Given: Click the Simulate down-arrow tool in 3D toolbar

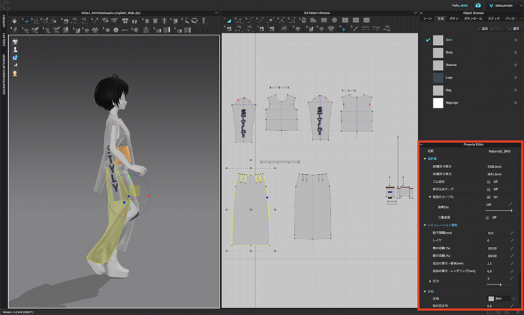Looking at the screenshot, I should tap(14, 21).
